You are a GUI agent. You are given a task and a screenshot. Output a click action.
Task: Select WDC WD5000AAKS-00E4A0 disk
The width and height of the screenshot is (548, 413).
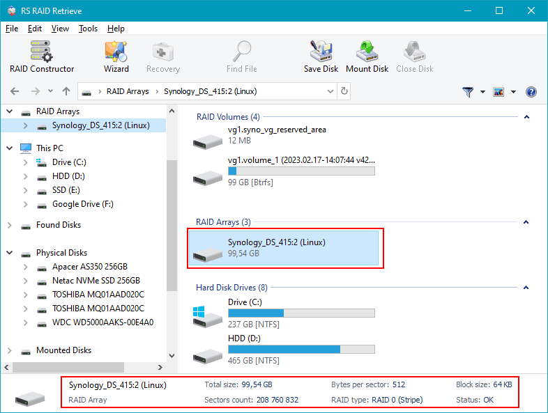click(102, 322)
